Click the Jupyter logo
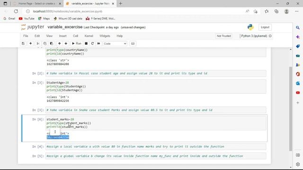303x170 pixels. [33, 27]
